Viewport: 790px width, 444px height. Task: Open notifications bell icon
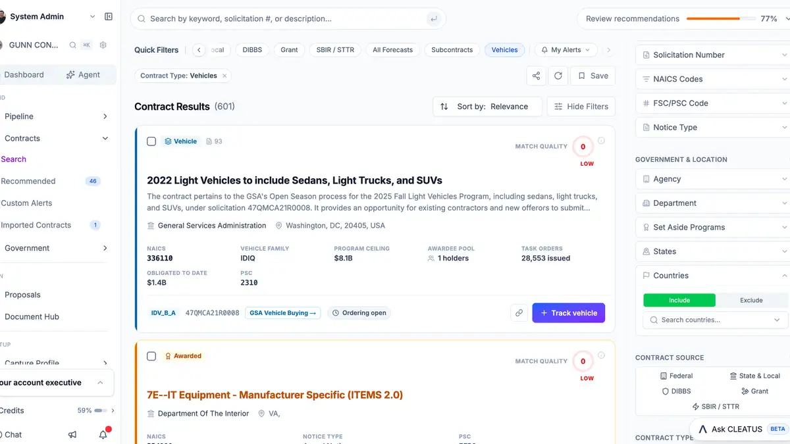[x=103, y=434]
